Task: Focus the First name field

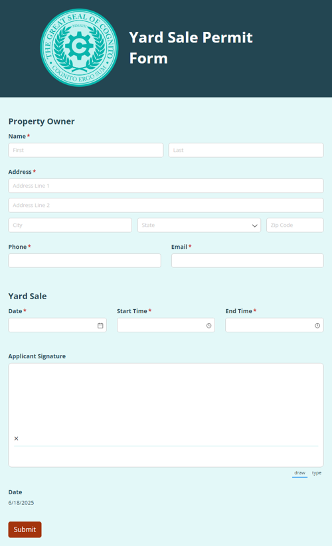Action: pos(86,150)
